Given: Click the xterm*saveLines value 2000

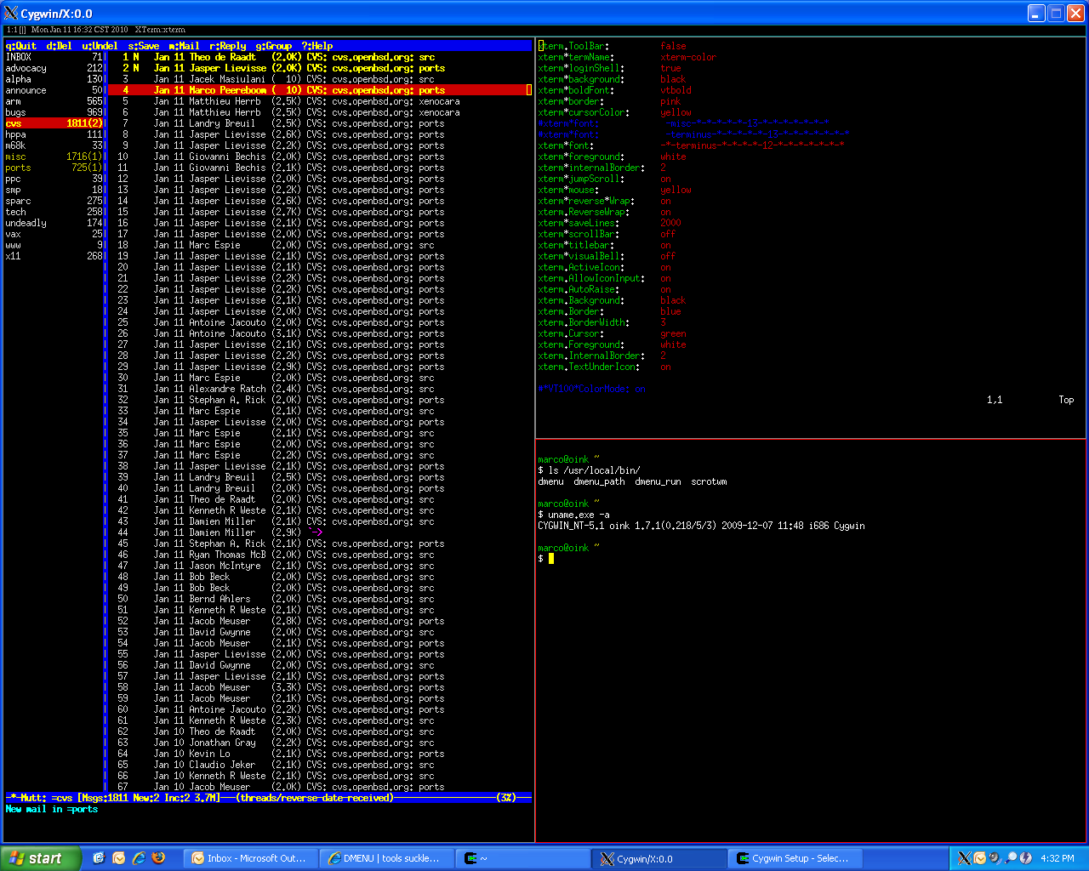Looking at the screenshot, I should [670, 223].
